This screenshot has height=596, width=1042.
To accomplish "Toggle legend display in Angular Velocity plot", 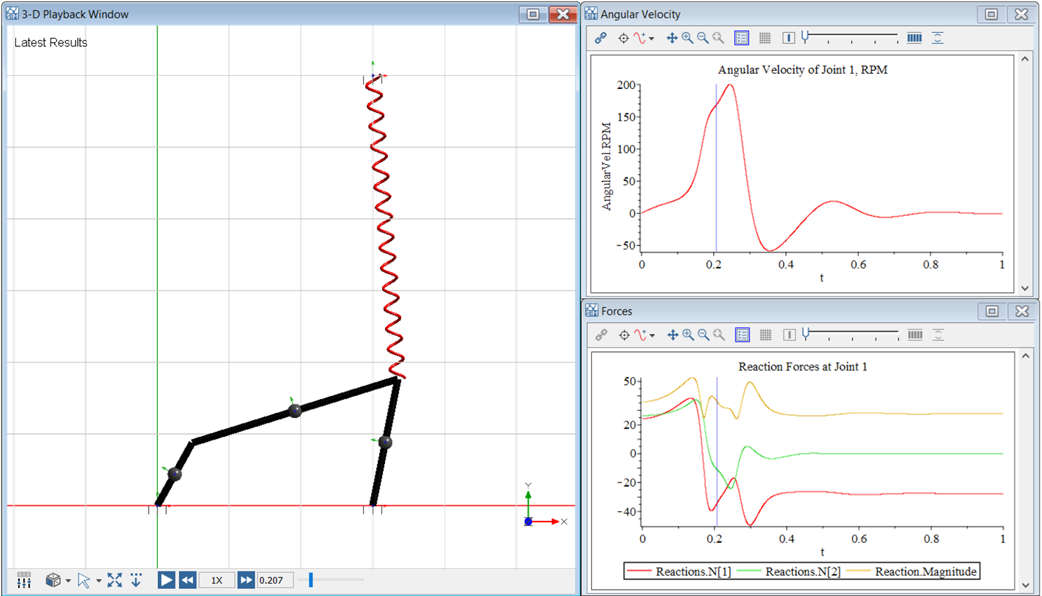I will coord(742,38).
